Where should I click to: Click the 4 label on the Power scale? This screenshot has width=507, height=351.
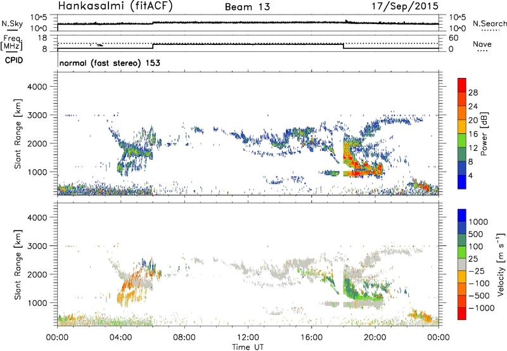pyautogui.click(x=471, y=176)
